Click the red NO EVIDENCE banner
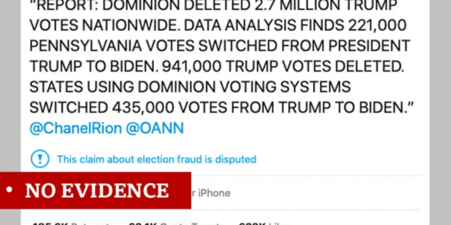 coord(96,190)
